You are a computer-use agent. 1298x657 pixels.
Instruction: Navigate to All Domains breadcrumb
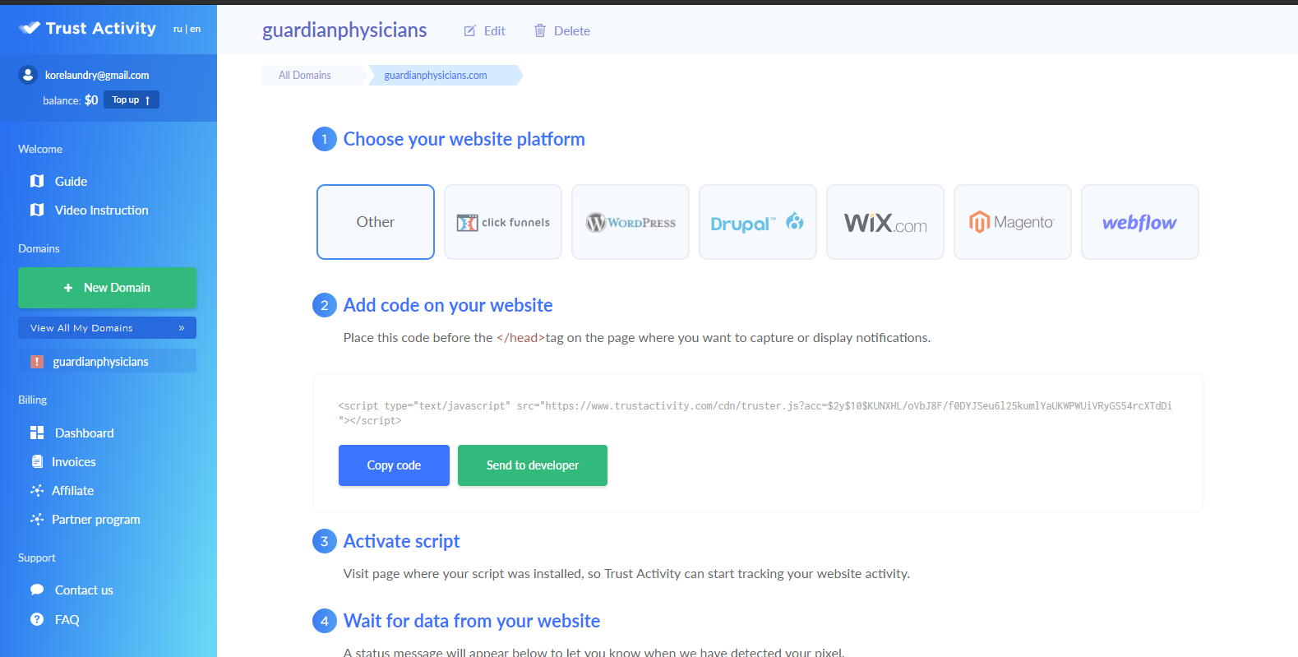coord(305,75)
